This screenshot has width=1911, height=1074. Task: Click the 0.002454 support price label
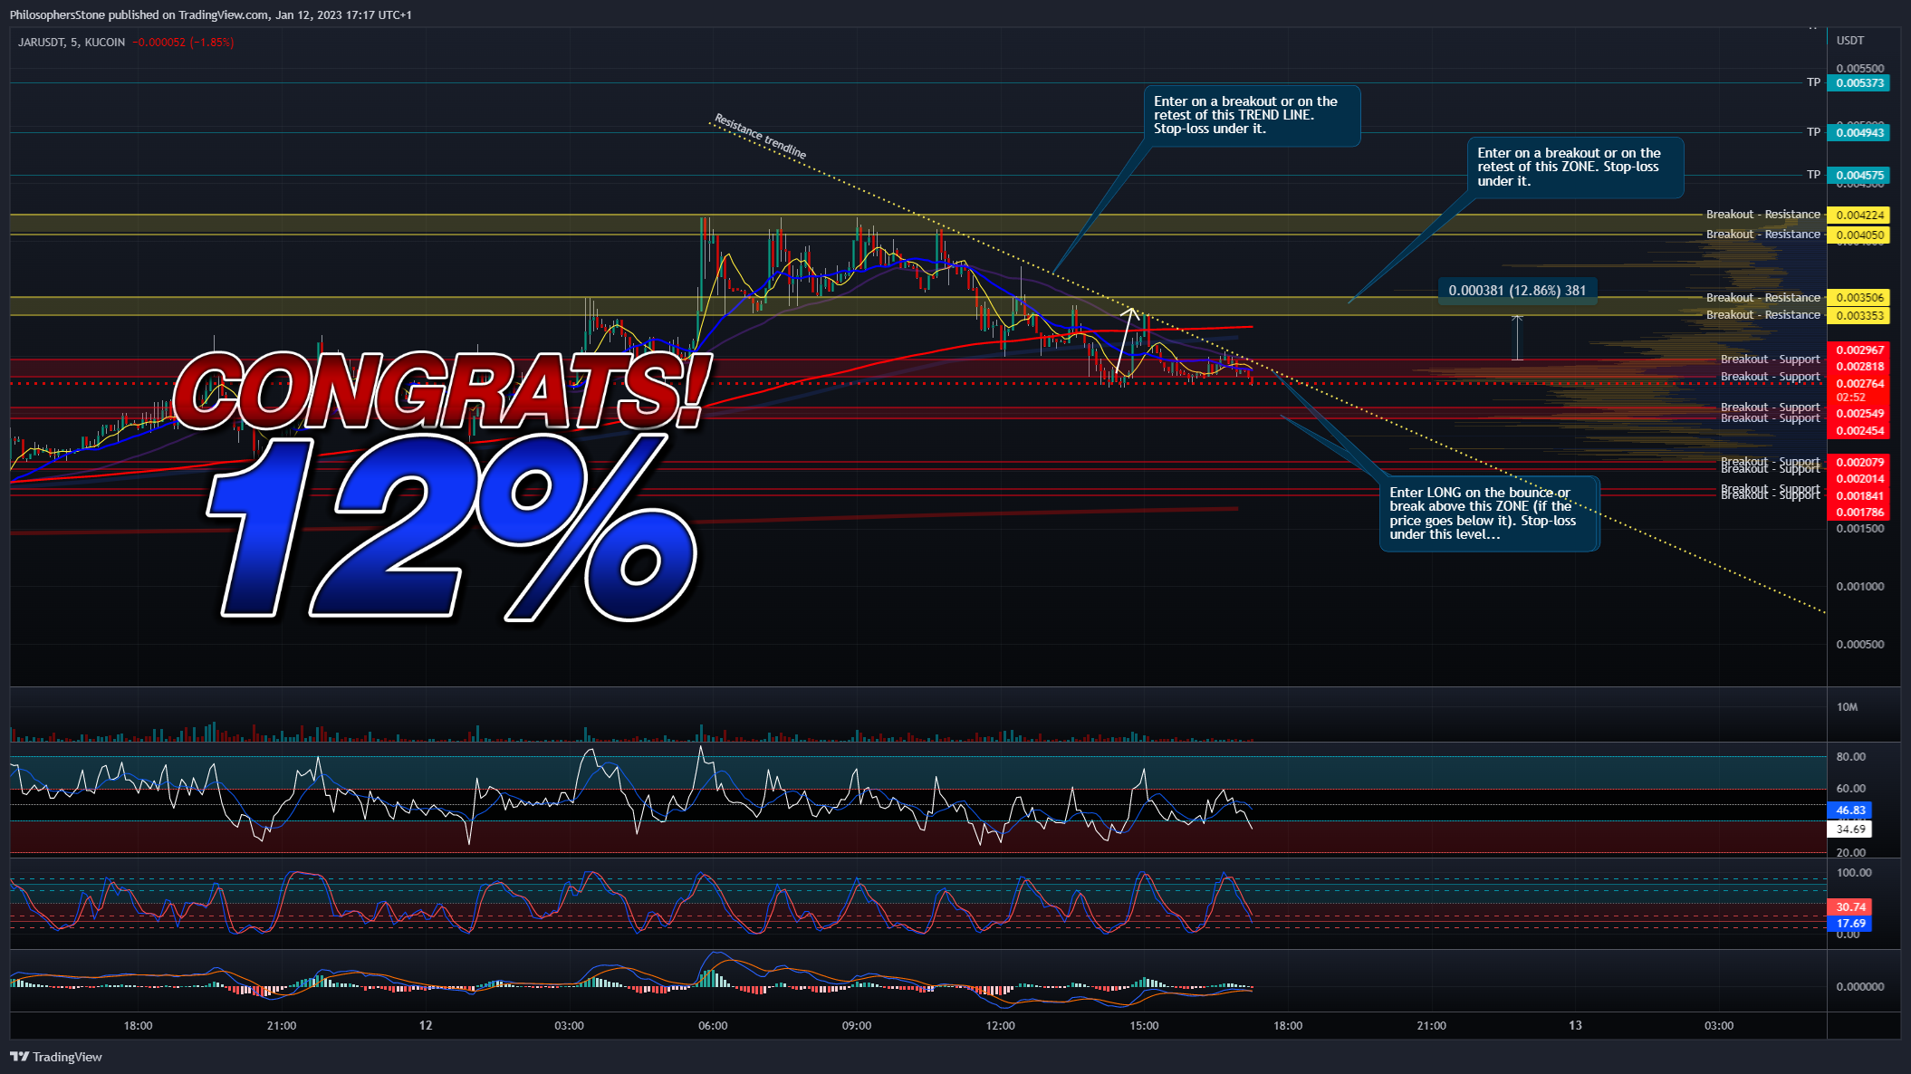(x=1858, y=431)
